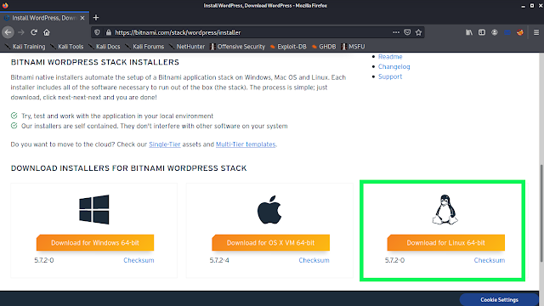This screenshot has height=306, width=544.
Task: Click the Apple logo icon
Action: tap(269, 210)
